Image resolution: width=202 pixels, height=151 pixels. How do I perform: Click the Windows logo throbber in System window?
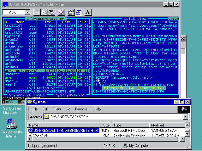tap(184, 109)
